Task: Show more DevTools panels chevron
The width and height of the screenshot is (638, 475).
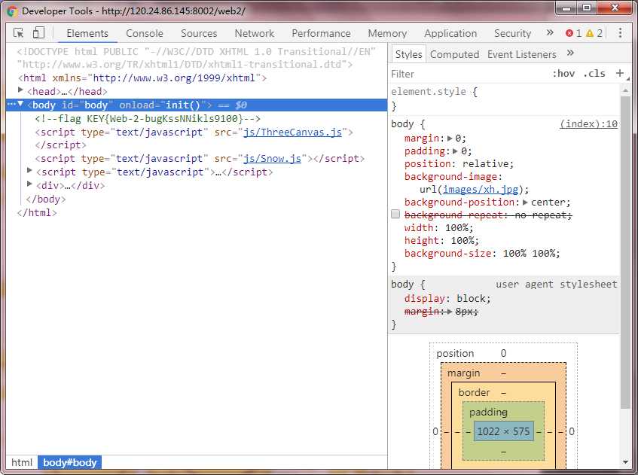Action: click(x=550, y=32)
